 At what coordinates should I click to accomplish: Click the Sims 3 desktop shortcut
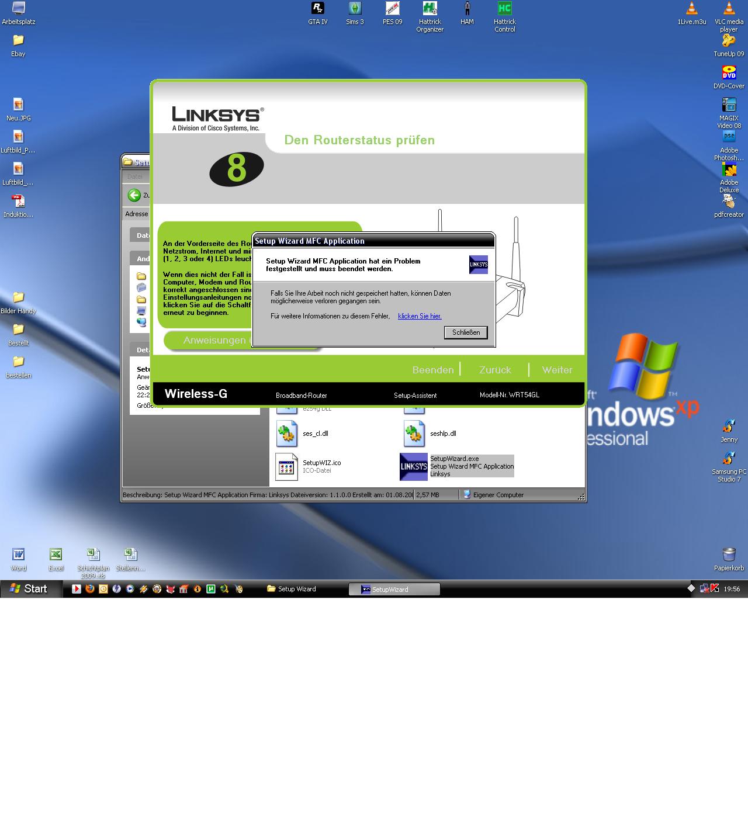pyautogui.click(x=355, y=13)
